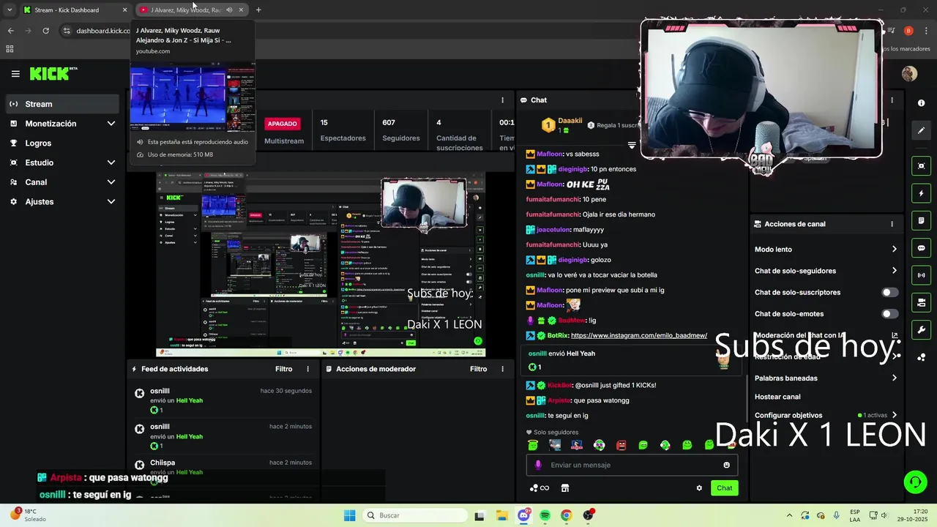
Task: Toggle Chat de solo-suscriptores switch
Action: (889, 292)
